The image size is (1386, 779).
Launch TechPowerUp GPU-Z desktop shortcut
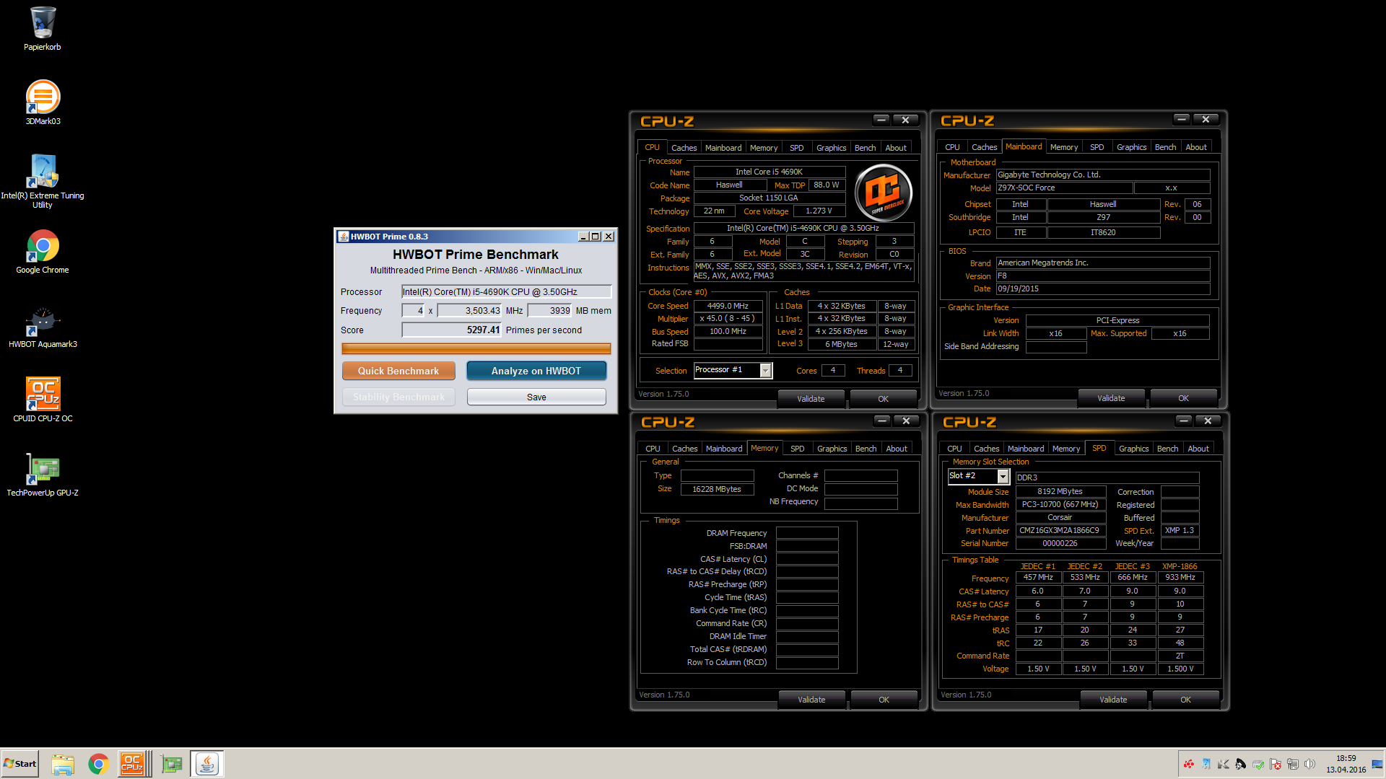point(43,474)
